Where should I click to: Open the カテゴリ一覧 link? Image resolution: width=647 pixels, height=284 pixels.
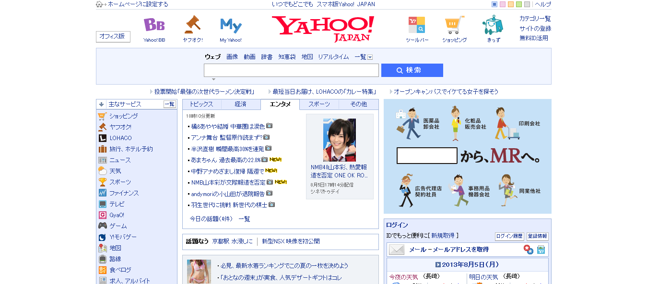[x=535, y=19]
